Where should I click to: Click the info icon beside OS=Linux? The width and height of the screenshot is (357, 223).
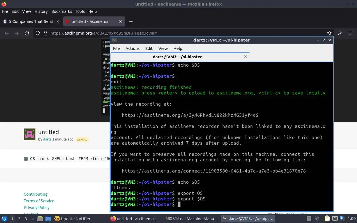click(x=26, y=159)
